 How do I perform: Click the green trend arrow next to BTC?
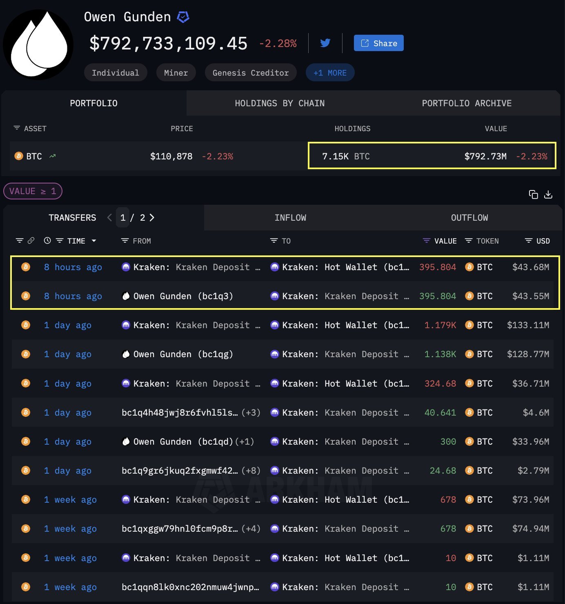coord(52,156)
